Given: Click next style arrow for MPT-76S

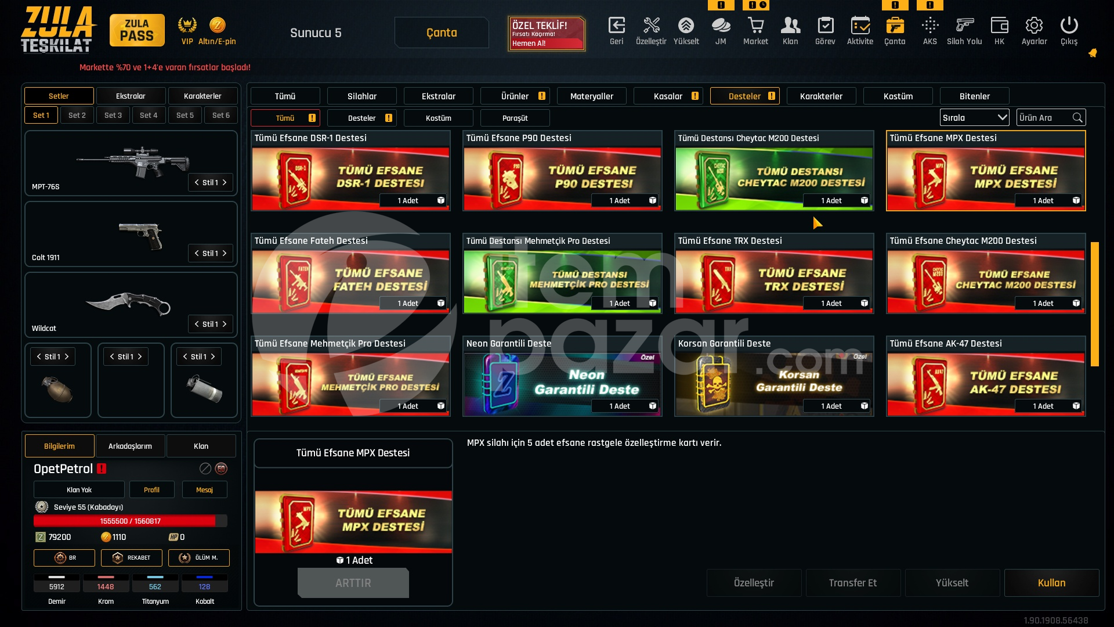Looking at the screenshot, I should click(225, 182).
